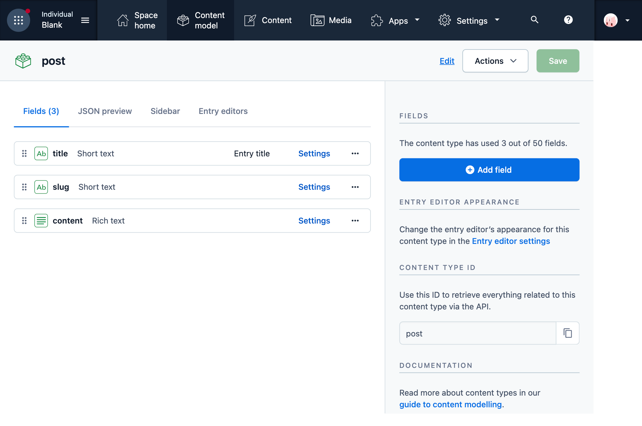Click the drag handle for slug field
The image size is (642, 426).
pyautogui.click(x=24, y=187)
